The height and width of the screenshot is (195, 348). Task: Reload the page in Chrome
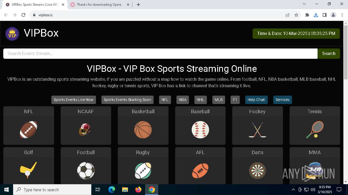pyautogui.click(x=23, y=15)
